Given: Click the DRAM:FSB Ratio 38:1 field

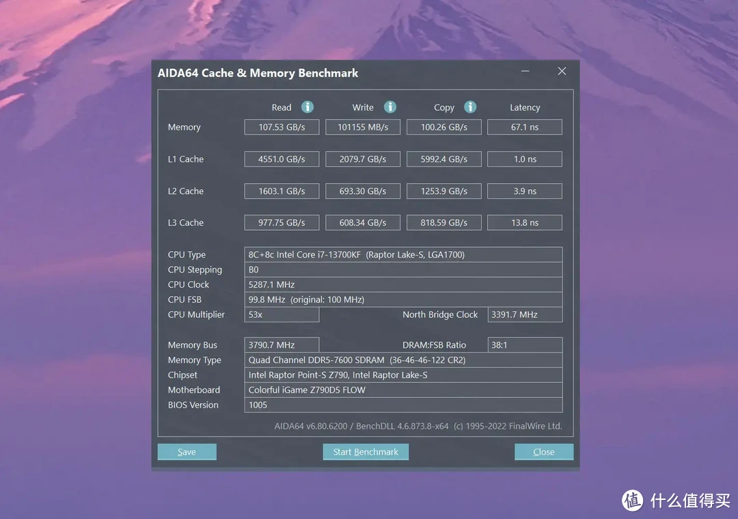Looking at the screenshot, I should 524,345.
